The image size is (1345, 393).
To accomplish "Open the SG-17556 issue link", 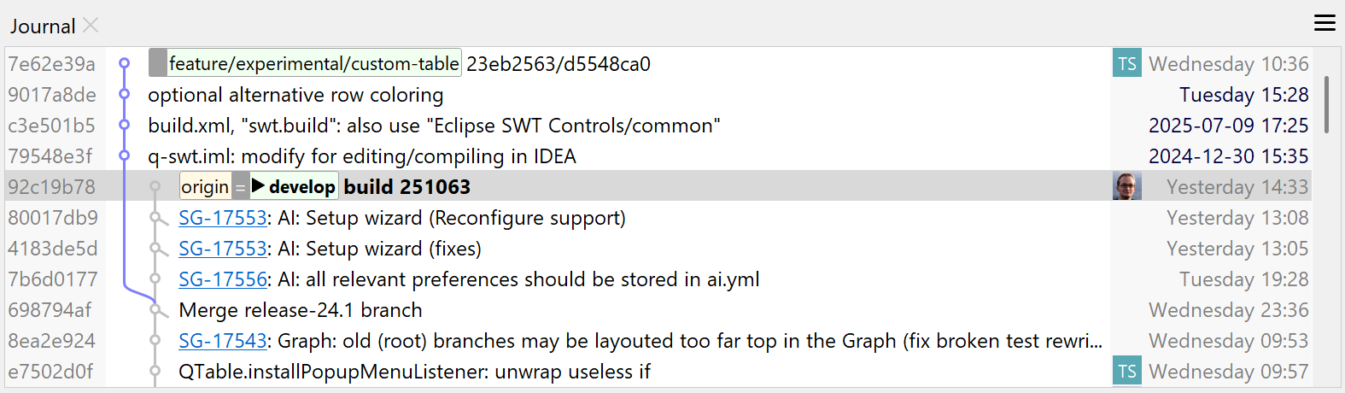I will [223, 279].
